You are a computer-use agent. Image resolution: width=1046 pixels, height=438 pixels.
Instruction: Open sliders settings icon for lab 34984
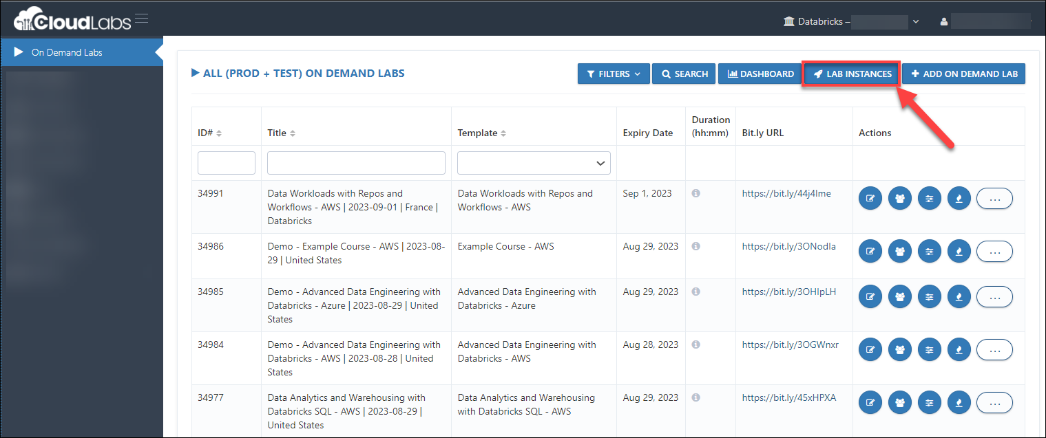click(930, 350)
